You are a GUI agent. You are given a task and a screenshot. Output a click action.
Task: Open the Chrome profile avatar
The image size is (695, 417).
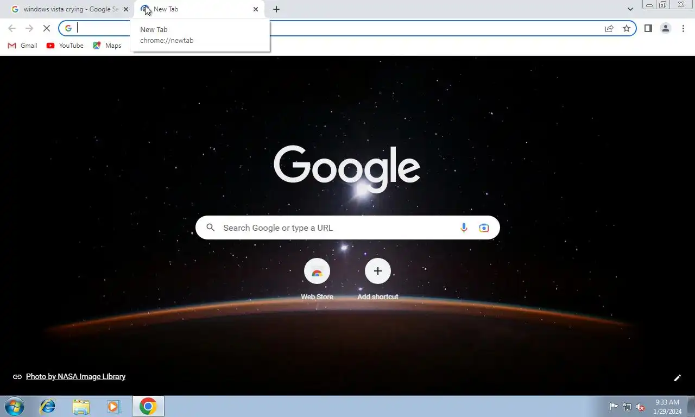pyautogui.click(x=665, y=28)
